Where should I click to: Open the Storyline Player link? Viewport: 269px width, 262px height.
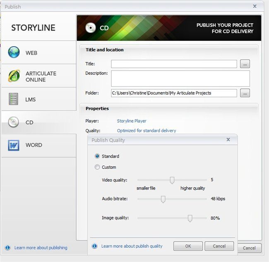tap(132, 121)
